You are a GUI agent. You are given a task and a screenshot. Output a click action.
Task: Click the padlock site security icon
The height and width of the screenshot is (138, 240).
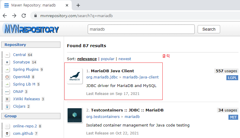(36, 16)
